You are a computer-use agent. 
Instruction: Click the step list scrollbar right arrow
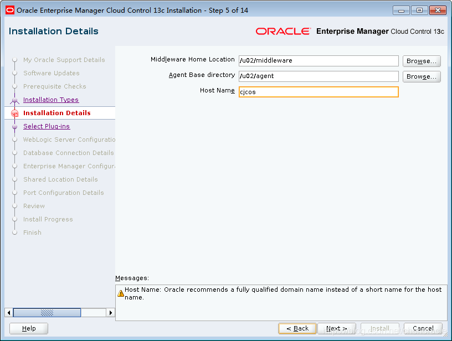[110, 313]
